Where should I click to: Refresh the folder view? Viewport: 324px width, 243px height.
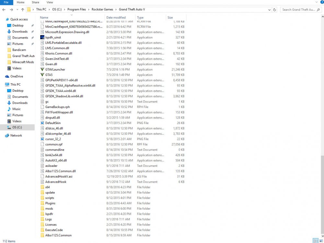tap(274, 10)
